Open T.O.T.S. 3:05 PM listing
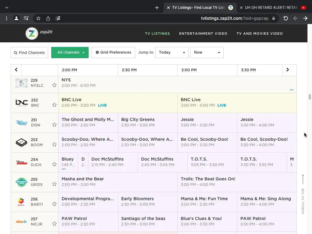This screenshot has width=312, height=234. [x=212, y=162]
